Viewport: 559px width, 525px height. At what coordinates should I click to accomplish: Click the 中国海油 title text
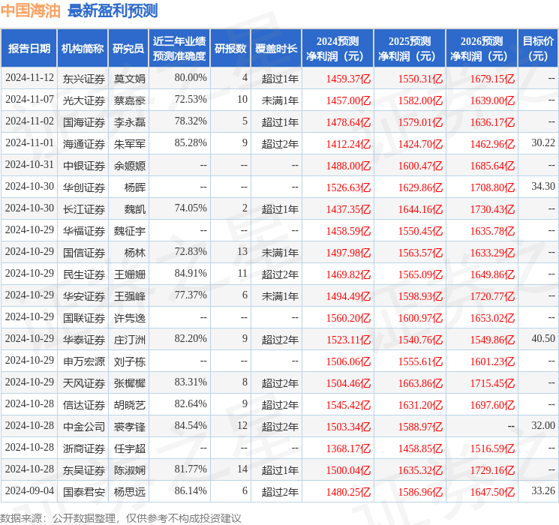[x=31, y=10]
